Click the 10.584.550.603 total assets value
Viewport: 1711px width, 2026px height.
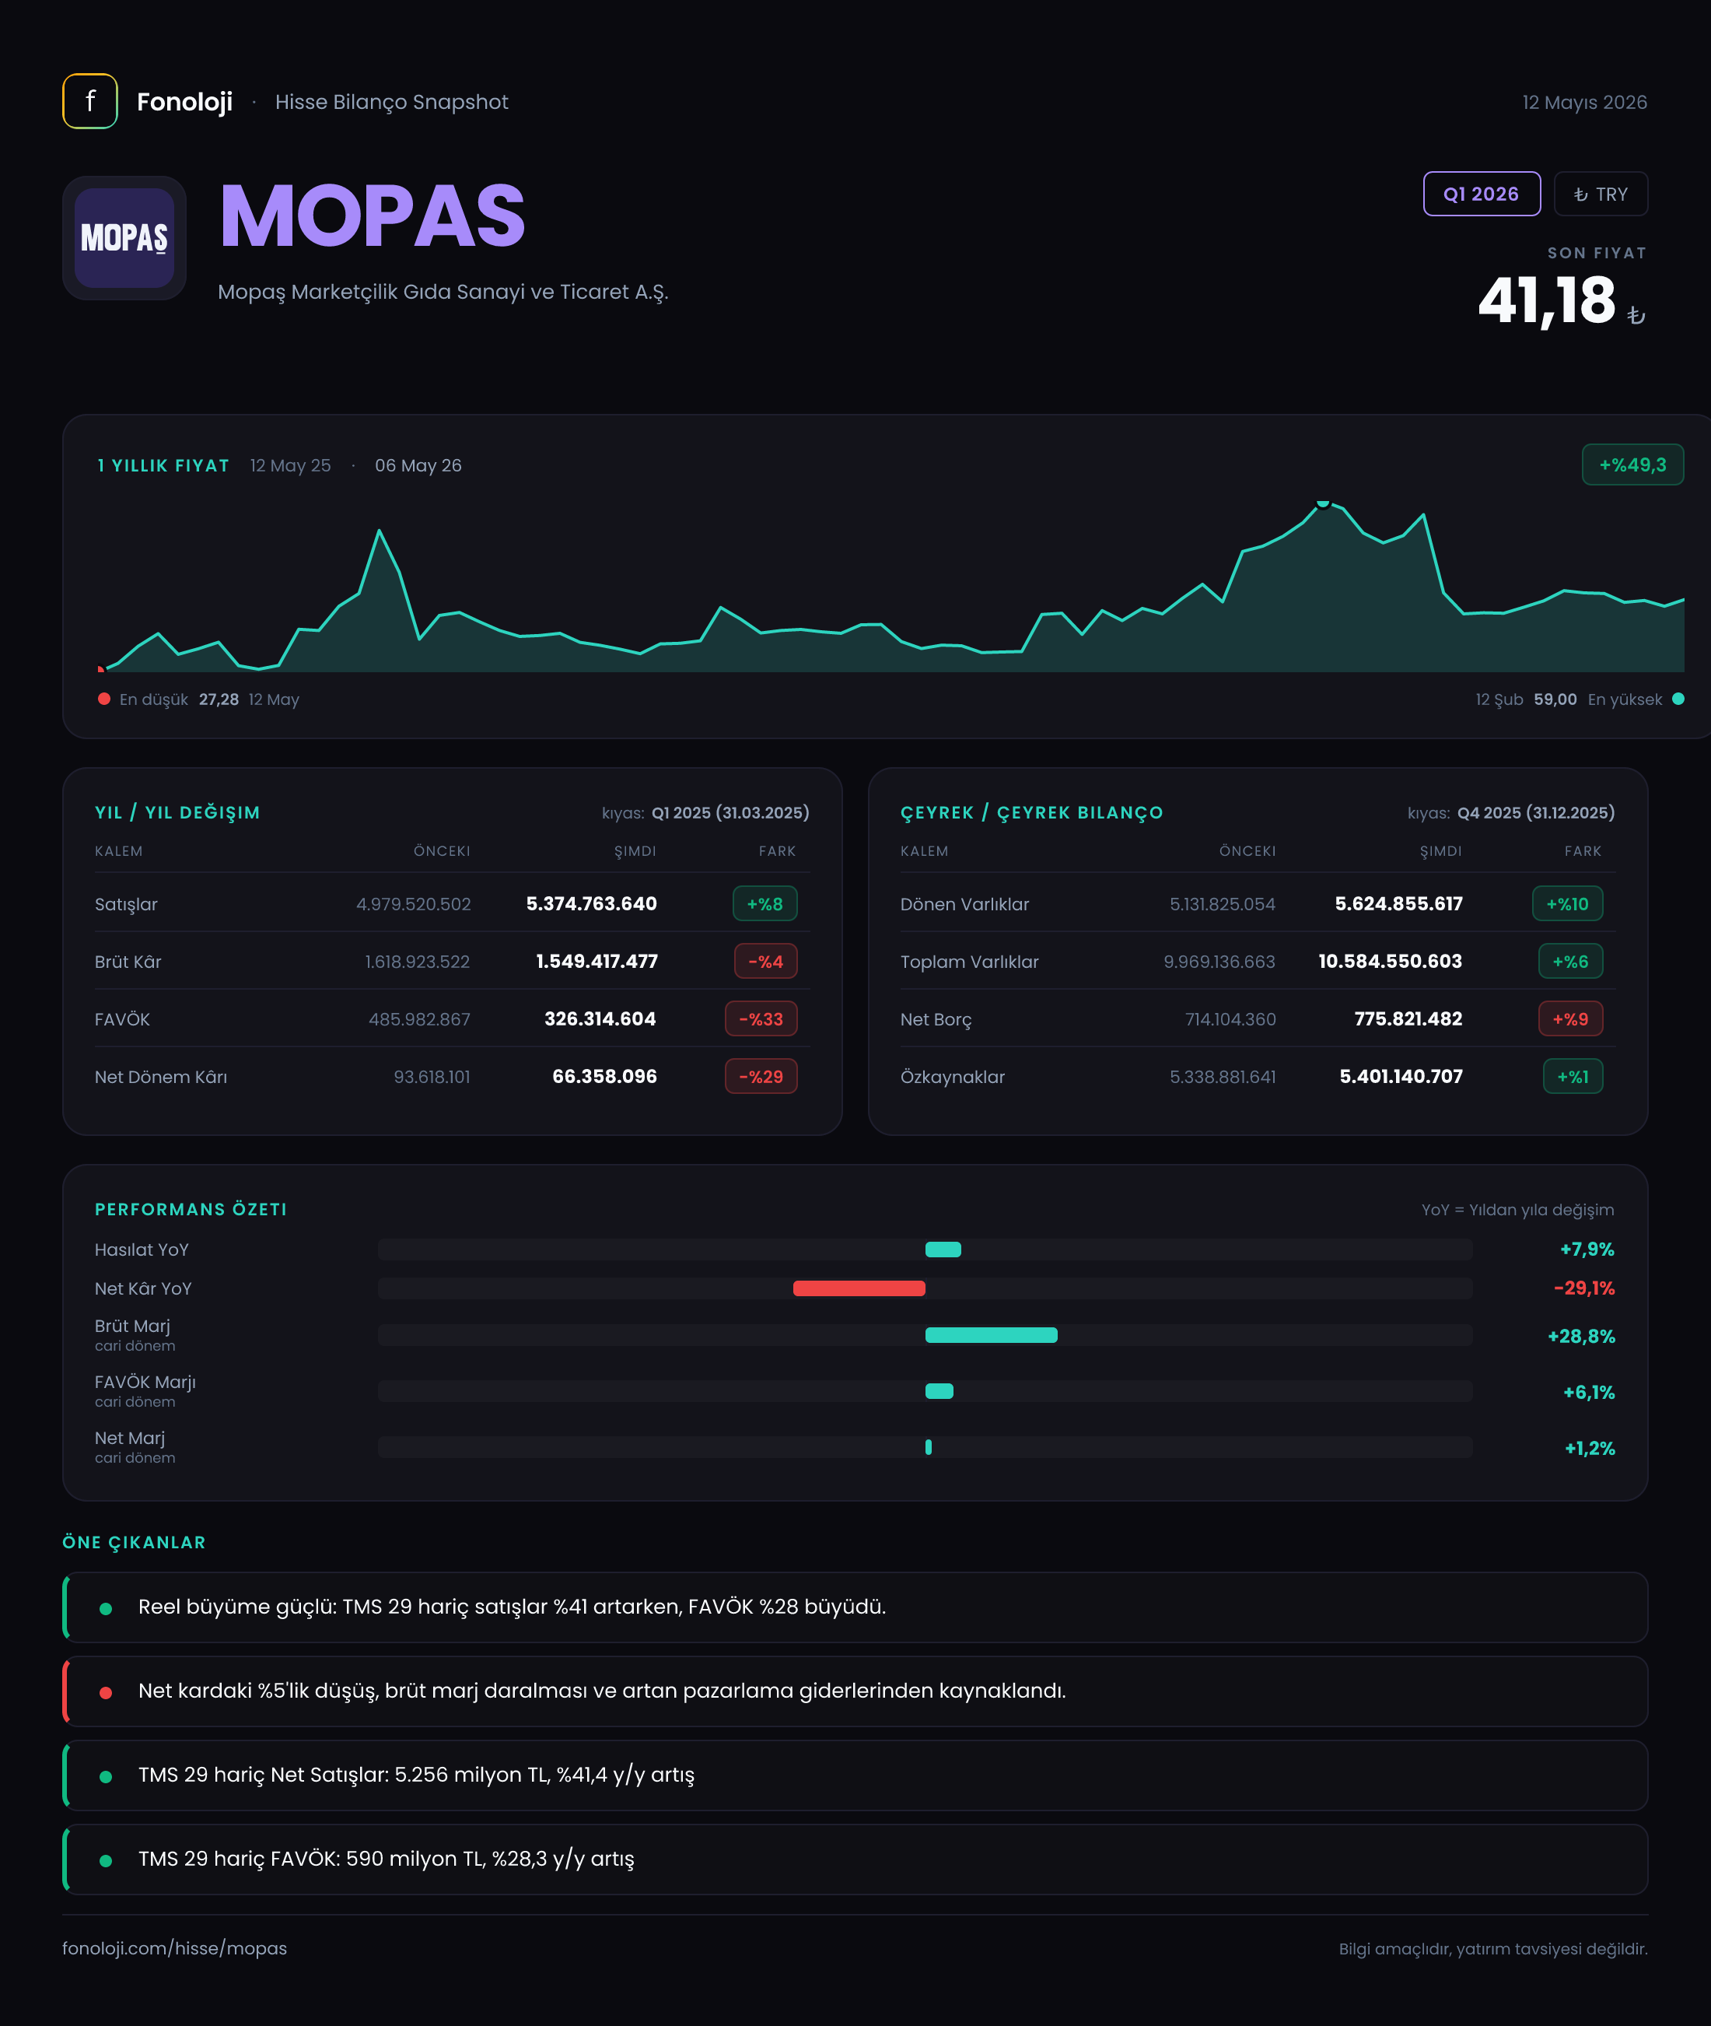tap(1390, 962)
